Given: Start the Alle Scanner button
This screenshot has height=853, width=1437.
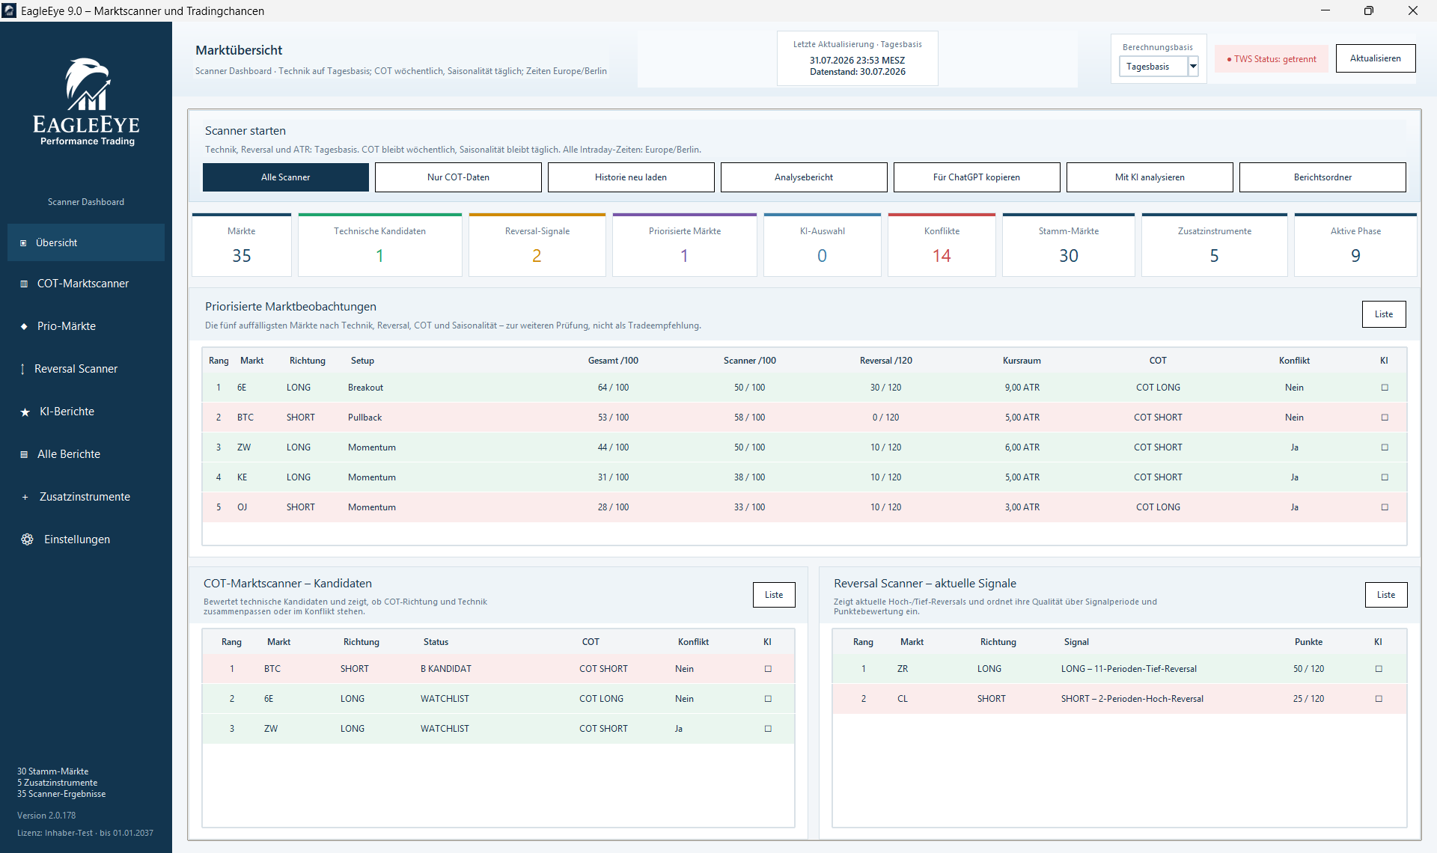Looking at the screenshot, I should tap(286, 177).
